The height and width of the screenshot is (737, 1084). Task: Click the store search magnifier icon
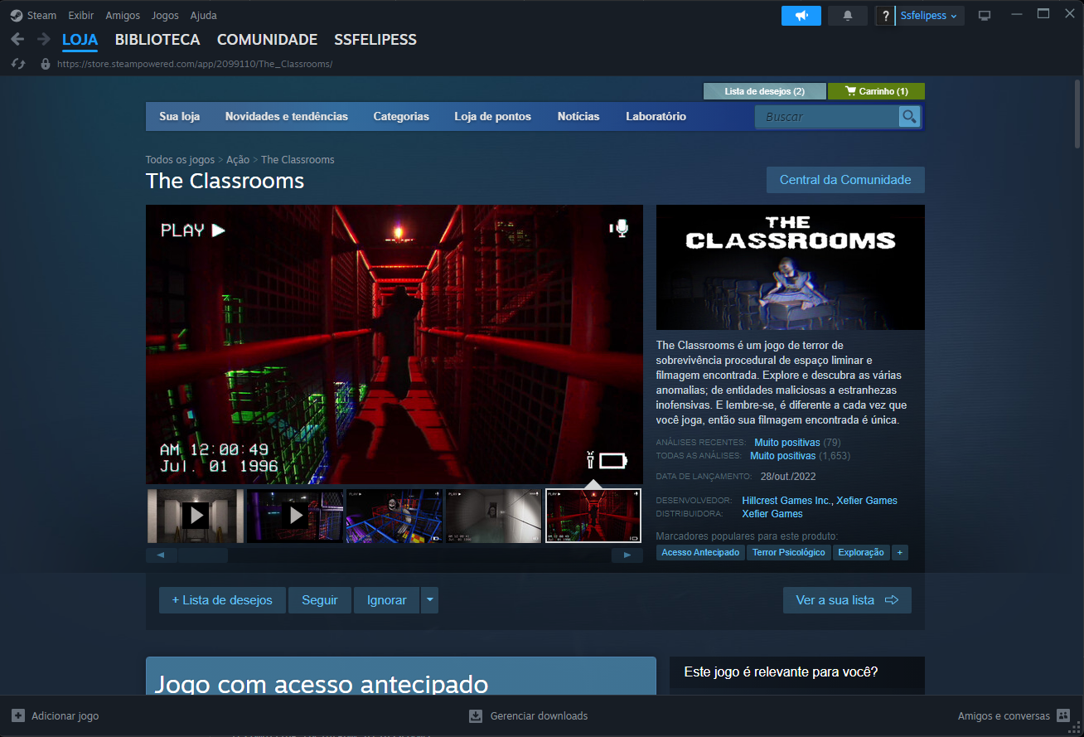click(x=909, y=117)
